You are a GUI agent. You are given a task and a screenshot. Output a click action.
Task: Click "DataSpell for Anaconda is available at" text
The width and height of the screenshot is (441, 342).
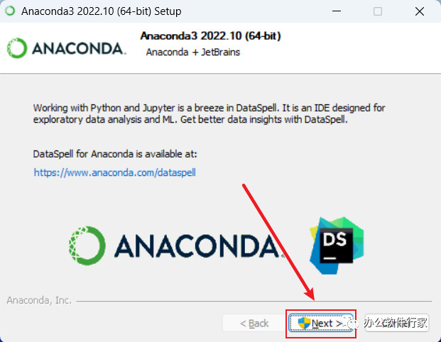pos(115,154)
